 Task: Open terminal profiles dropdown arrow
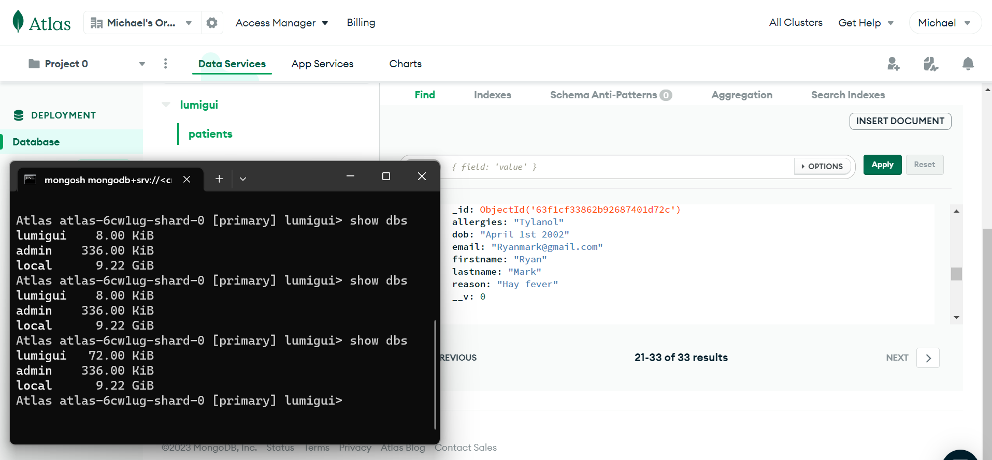click(x=243, y=179)
